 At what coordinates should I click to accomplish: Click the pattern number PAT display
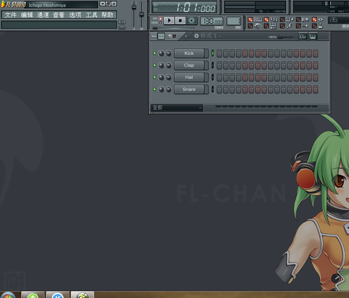tap(234, 21)
